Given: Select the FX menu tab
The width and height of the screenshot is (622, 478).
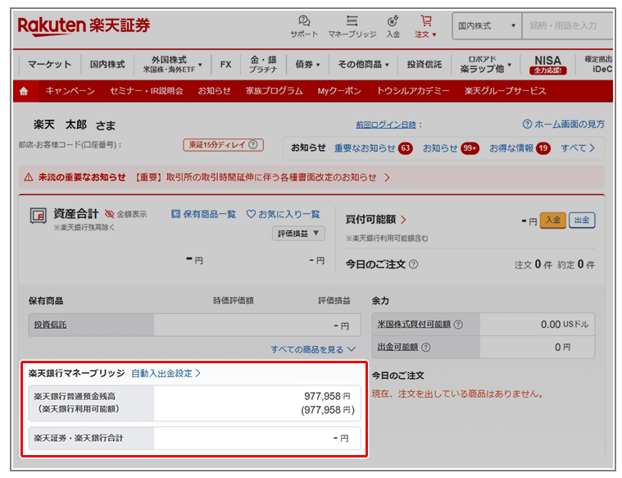Looking at the screenshot, I should pos(225,64).
